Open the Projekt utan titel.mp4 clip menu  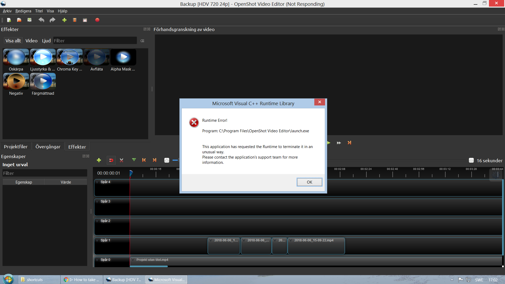[x=132, y=260]
